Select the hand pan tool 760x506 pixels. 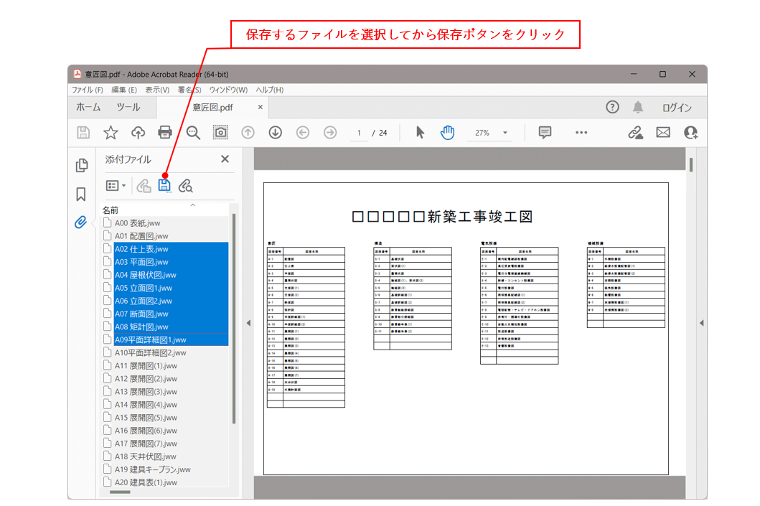tap(448, 133)
